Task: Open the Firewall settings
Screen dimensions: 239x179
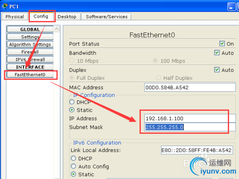Action: click(x=30, y=52)
